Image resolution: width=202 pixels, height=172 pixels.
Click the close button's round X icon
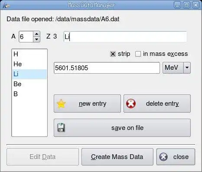(x=163, y=157)
